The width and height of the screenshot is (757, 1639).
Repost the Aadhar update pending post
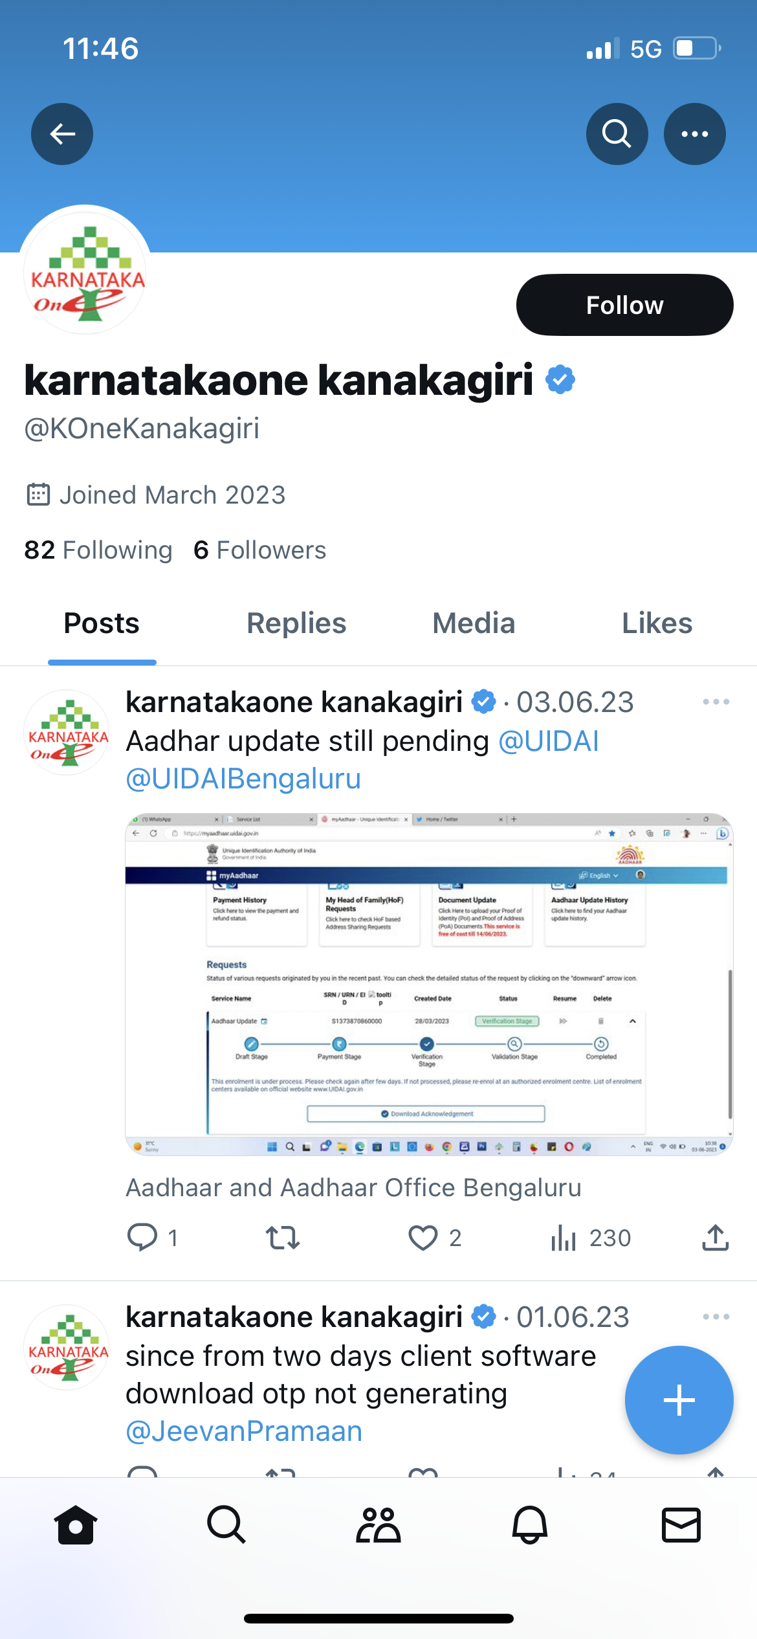283,1238
